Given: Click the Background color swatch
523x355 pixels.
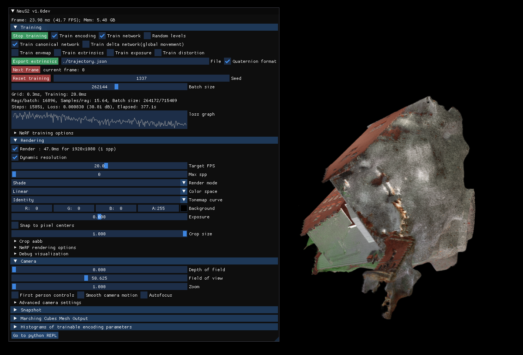Looking at the screenshot, I should [x=184, y=208].
